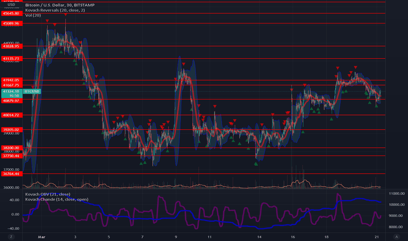Click the -40.00 Chande scale value
Image resolution: width=408 pixels, height=241 pixels.
14,228
